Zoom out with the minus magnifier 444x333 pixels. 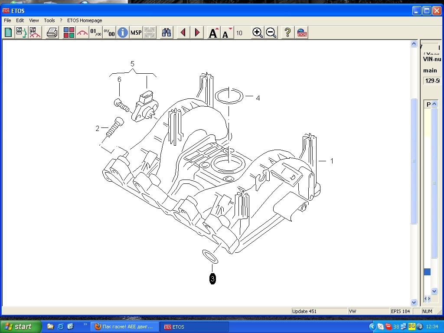click(271, 33)
